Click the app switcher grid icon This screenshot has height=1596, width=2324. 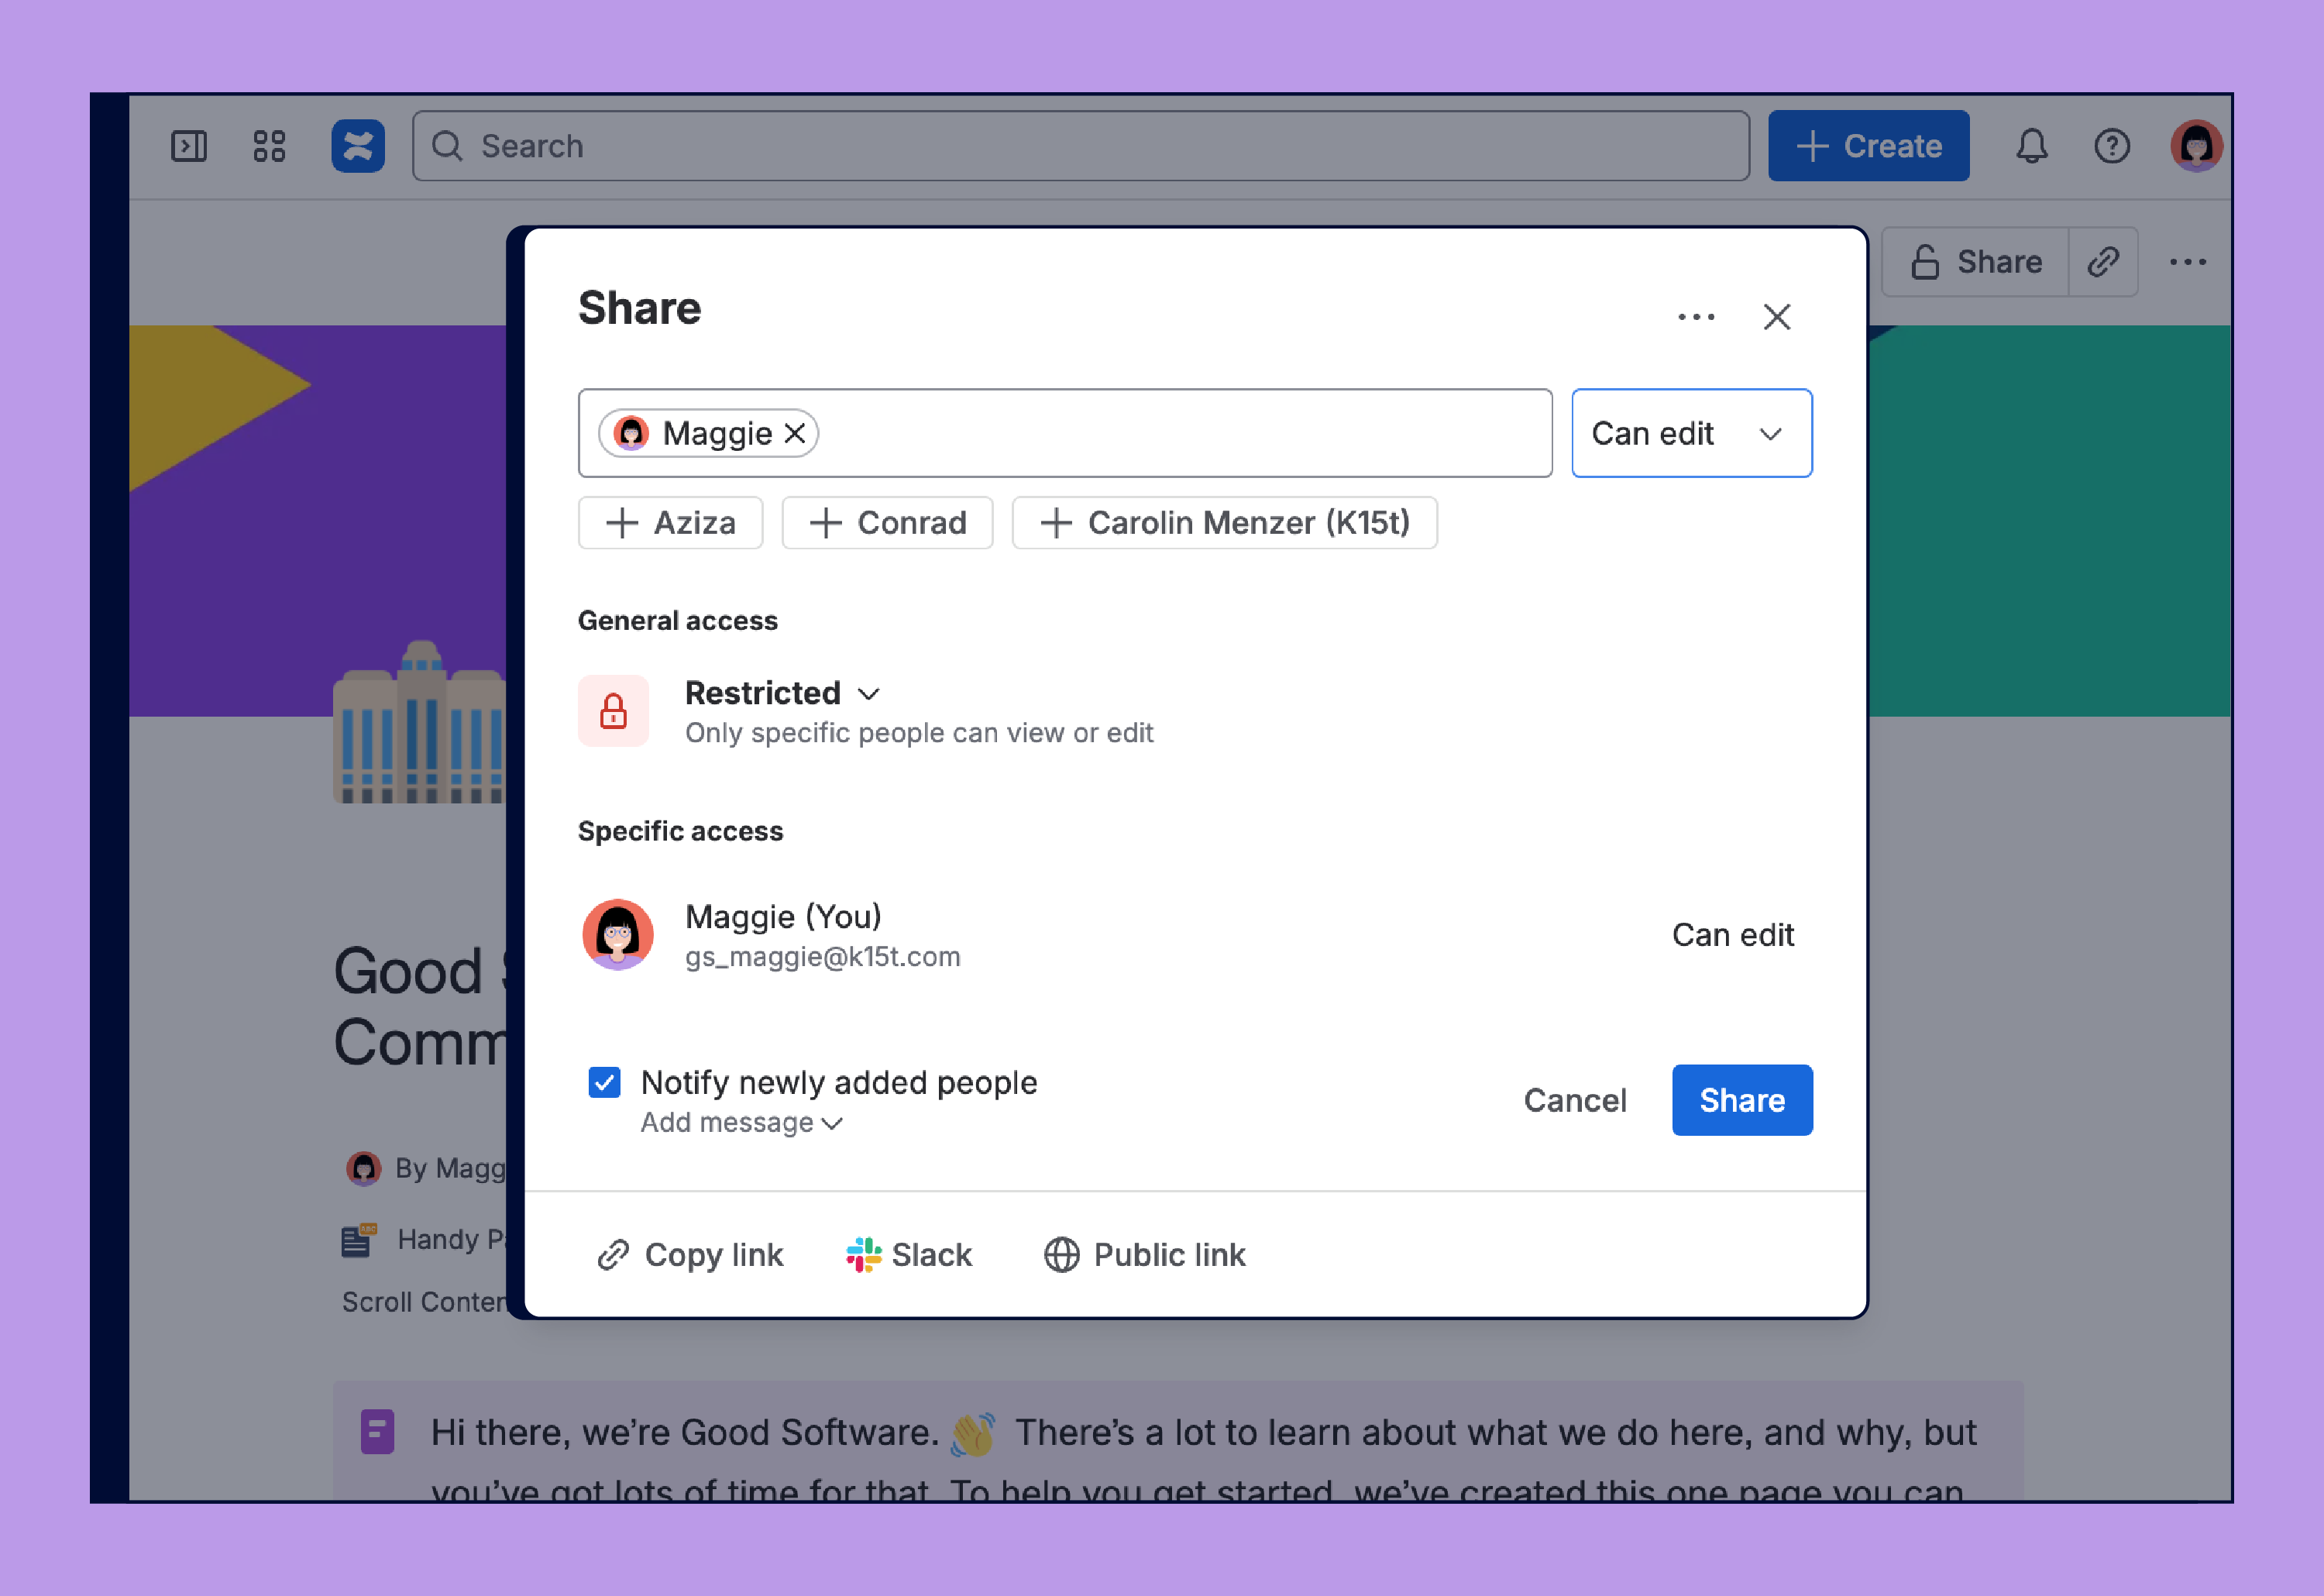coord(268,146)
